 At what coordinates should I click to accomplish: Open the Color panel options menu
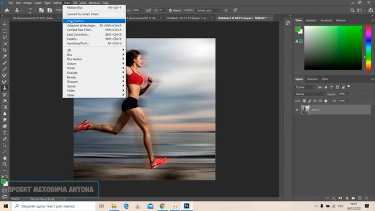[x=373, y=21]
